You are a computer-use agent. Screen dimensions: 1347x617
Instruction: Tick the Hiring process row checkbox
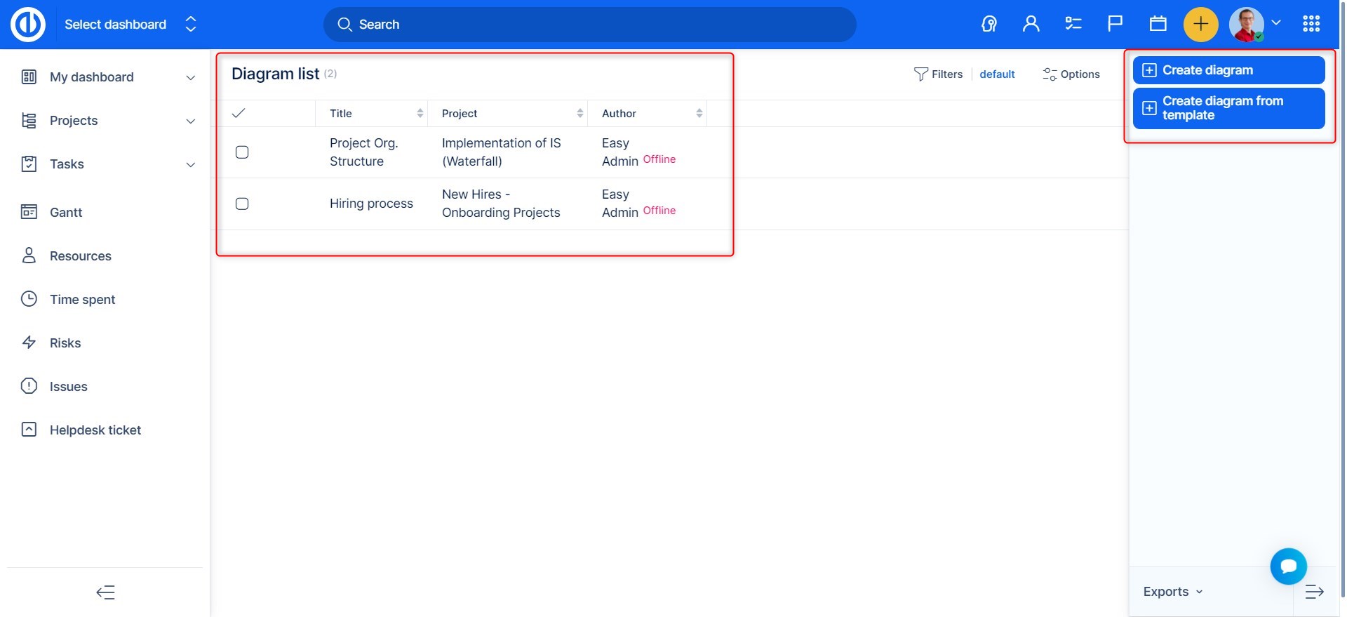pyautogui.click(x=242, y=204)
